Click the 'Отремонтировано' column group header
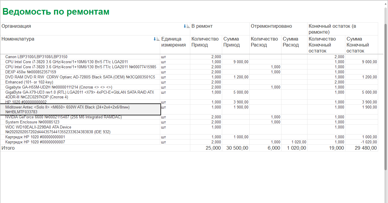The height and width of the screenshot is (203, 388). point(271,26)
